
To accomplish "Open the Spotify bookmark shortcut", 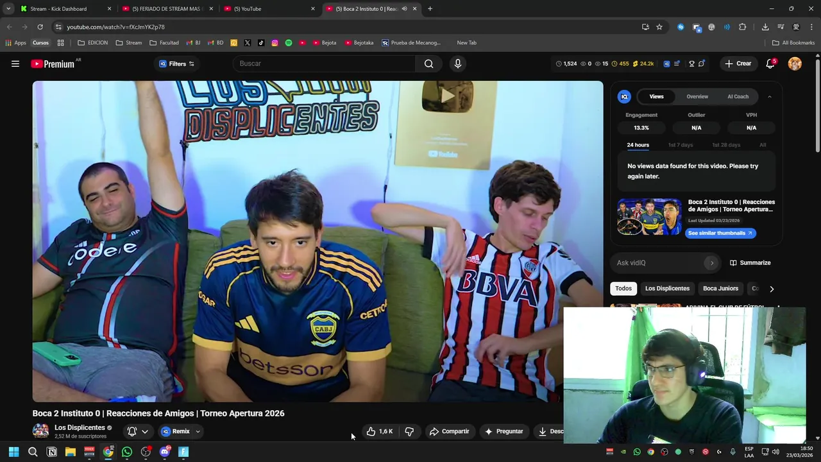I will 289,43.
